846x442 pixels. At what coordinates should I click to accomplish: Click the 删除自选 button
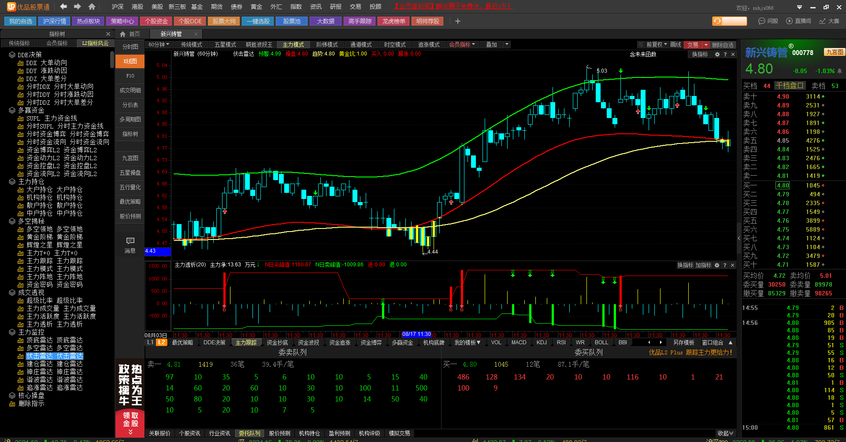(x=723, y=45)
